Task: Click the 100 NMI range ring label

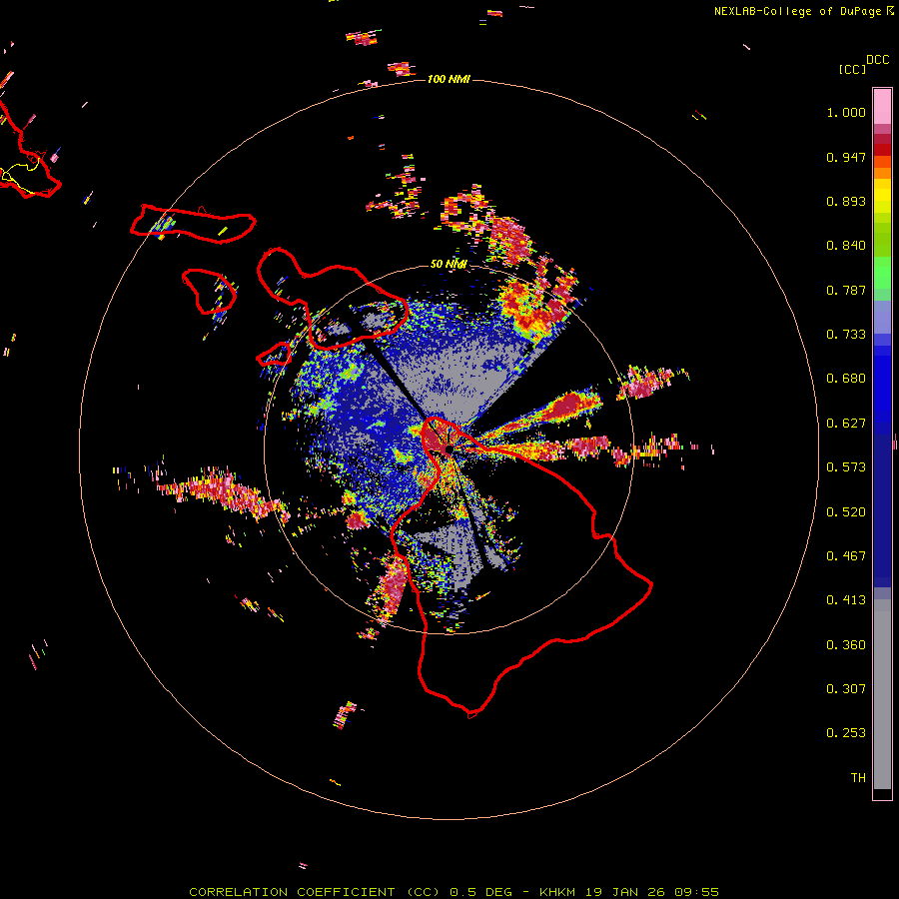Action: tap(449, 79)
